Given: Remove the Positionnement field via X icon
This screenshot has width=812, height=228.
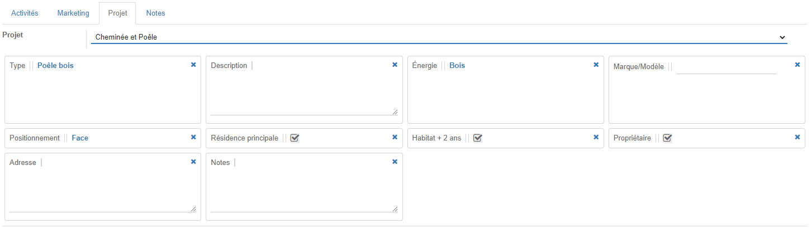Looking at the screenshot, I should [x=193, y=137].
